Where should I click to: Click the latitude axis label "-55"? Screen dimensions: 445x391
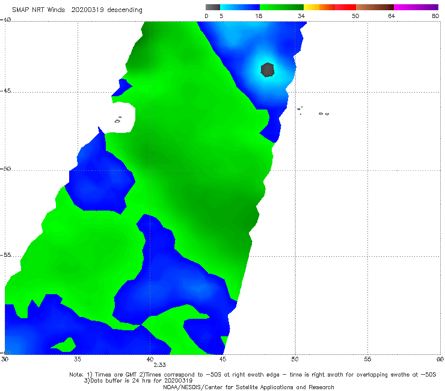[5, 255]
